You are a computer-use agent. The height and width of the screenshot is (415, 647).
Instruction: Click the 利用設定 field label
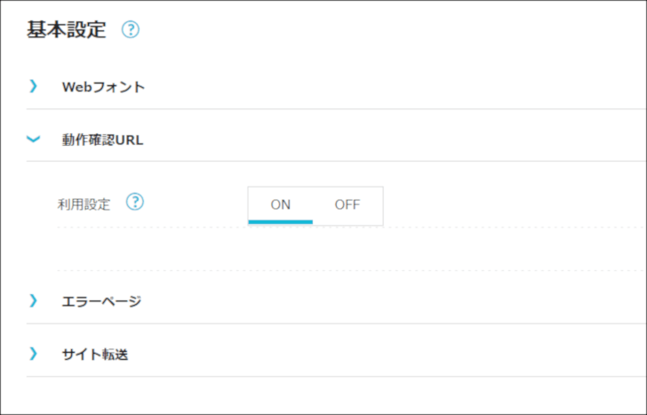(x=84, y=204)
